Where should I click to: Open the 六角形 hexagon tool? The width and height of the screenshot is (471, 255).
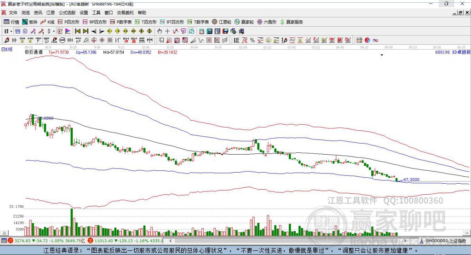pos(267,22)
